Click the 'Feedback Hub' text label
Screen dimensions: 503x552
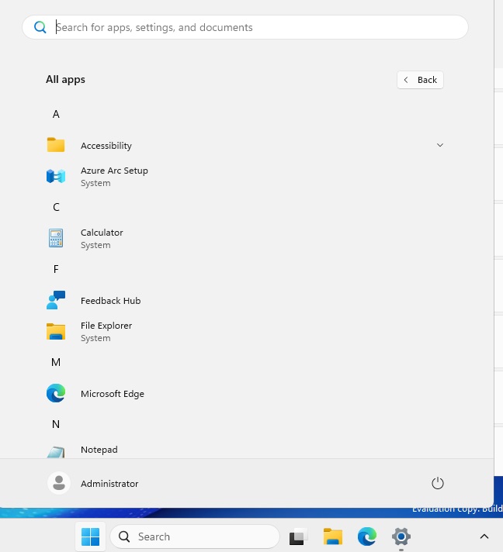coord(110,301)
